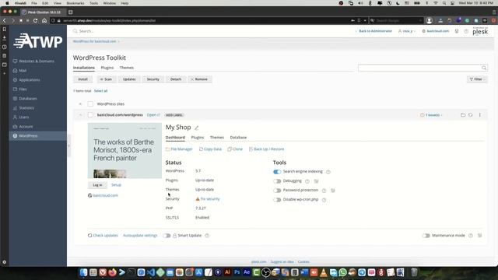This screenshot has width=498, height=280.
Task: Open the help icon next to Debugging
Action: [307, 181]
